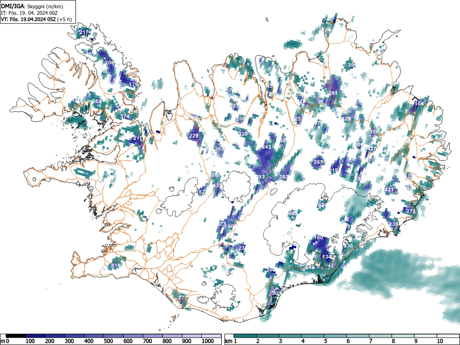This screenshot has width=460, height=345.
Task: Click the visibility value 265
Action: point(318,162)
